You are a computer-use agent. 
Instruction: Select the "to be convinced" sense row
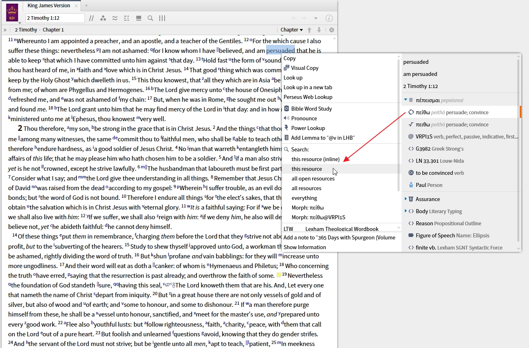[460, 173]
